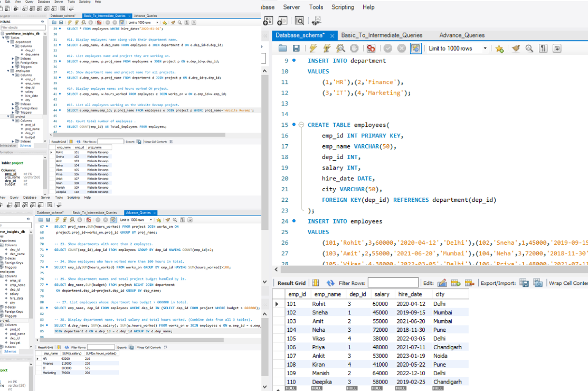
Task: Toggle the word wrap toolbar button
Action: coord(557,48)
